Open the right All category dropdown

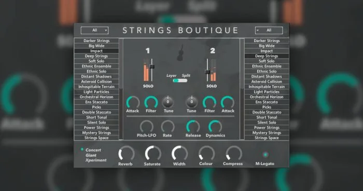point(269,31)
